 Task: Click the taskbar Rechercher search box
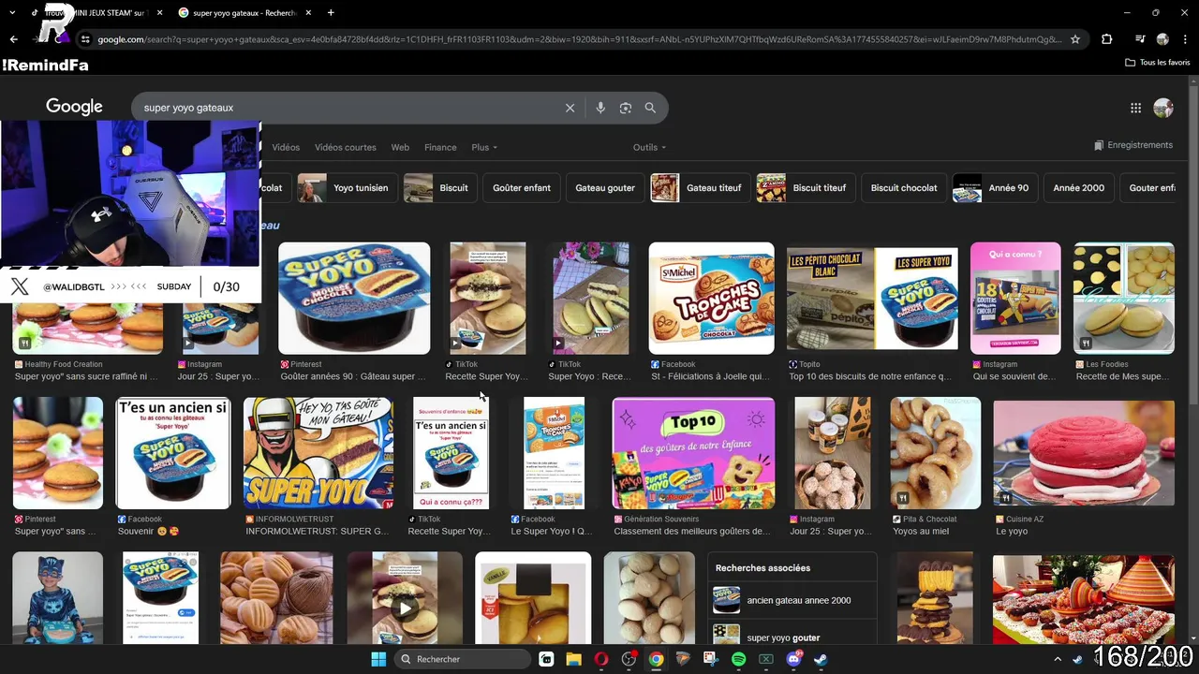[x=463, y=659]
